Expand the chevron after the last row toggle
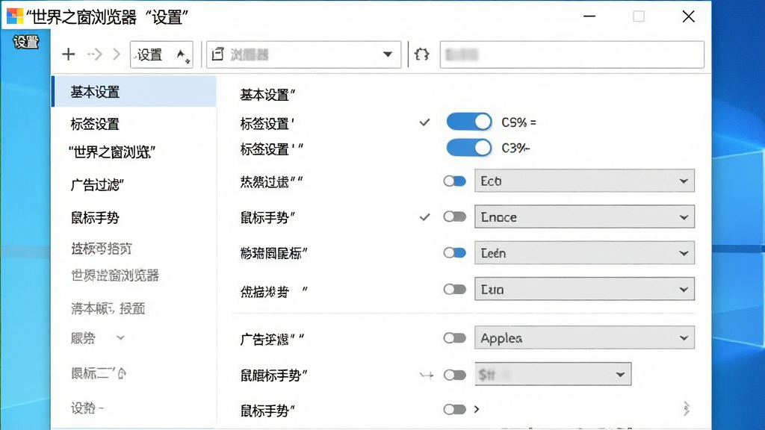Image resolution: width=765 pixels, height=430 pixels. pyautogui.click(x=477, y=409)
